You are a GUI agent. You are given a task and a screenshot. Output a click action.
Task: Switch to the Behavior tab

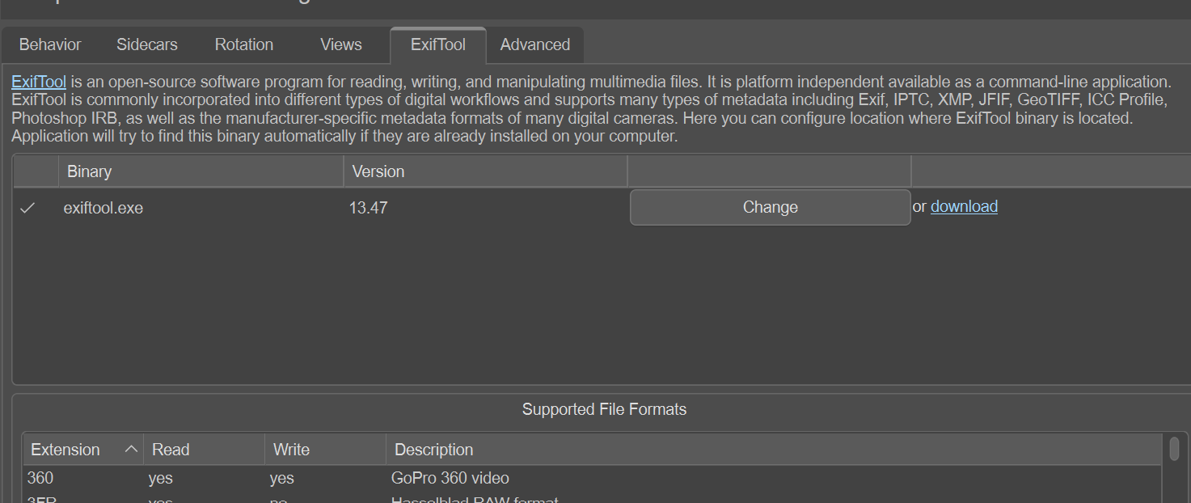pos(50,45)
